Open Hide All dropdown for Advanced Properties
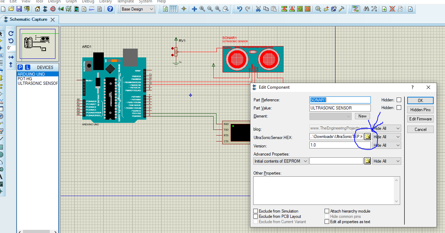445x233 pixels. (x=386, y=161)
